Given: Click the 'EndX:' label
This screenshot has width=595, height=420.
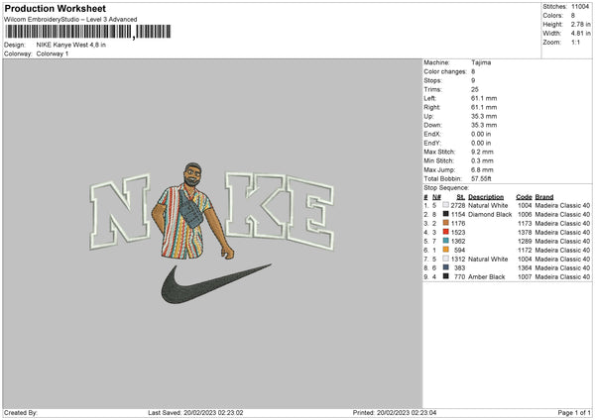Looking at the screenshot, I should tap(432, 134).
